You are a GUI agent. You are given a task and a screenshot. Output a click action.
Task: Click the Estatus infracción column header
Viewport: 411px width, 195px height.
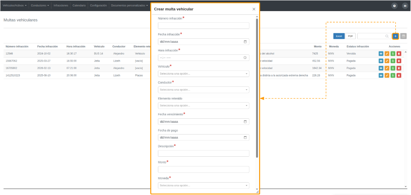[x=358, y=46]
